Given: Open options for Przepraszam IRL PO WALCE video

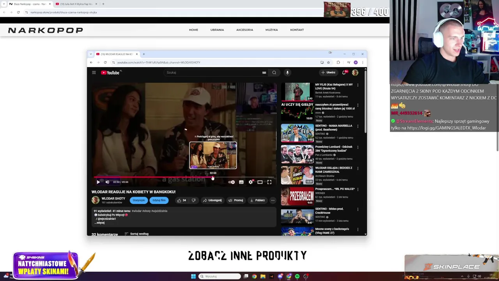Looking at the screenshot, I should coord(358,189).
